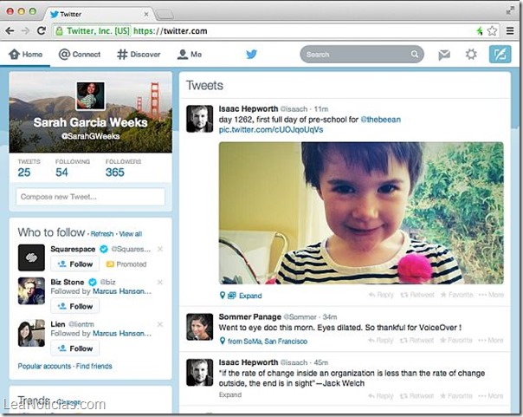Open @thebeean mention link

(x=381, y=120)
